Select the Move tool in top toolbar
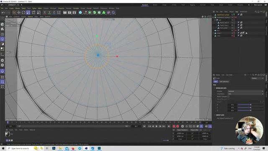Image resolution: width=268 pixels, height=151 pixels. pyautogui.click(x=19, y=13)
